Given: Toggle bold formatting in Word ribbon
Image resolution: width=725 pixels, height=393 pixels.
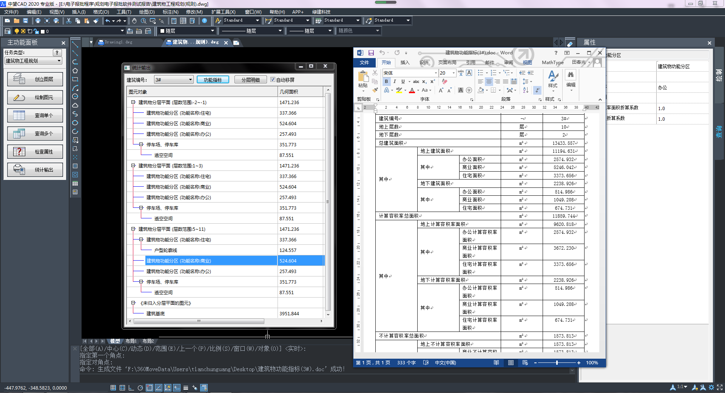Looking at the screenshot, I should click(386, 81).
